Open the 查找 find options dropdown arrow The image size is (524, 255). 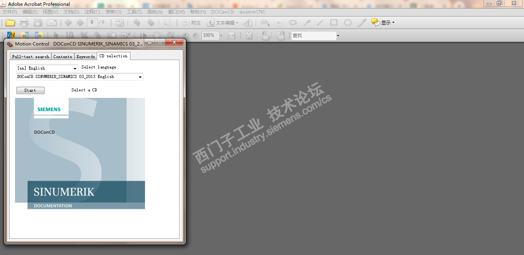point(338,36)
